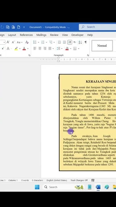Click Increase Indent icon
Viewport: 116px width, 207px height.
click(64, 42)
